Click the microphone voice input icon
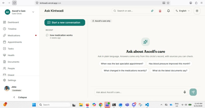Image resolution: width=205 pixels, height=108 pixels. [x=185, y=92]
